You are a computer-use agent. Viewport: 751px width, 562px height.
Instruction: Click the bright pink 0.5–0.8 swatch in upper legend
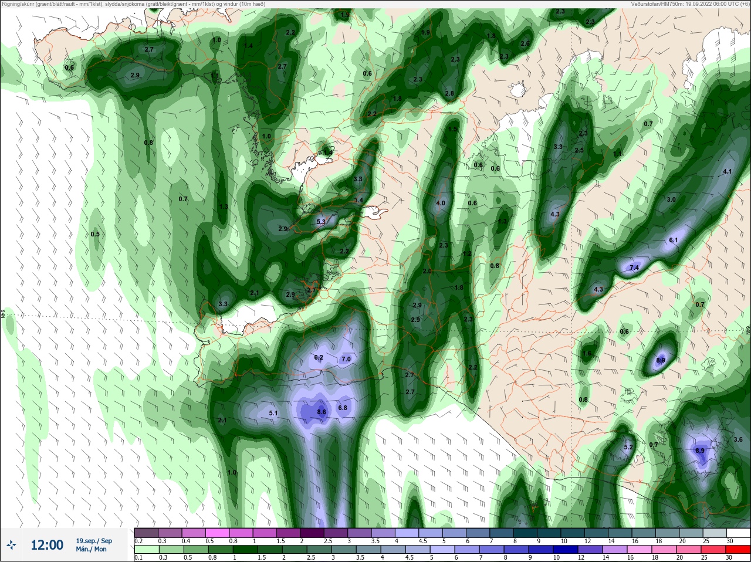pyautogui.click(x=218, y=533)
